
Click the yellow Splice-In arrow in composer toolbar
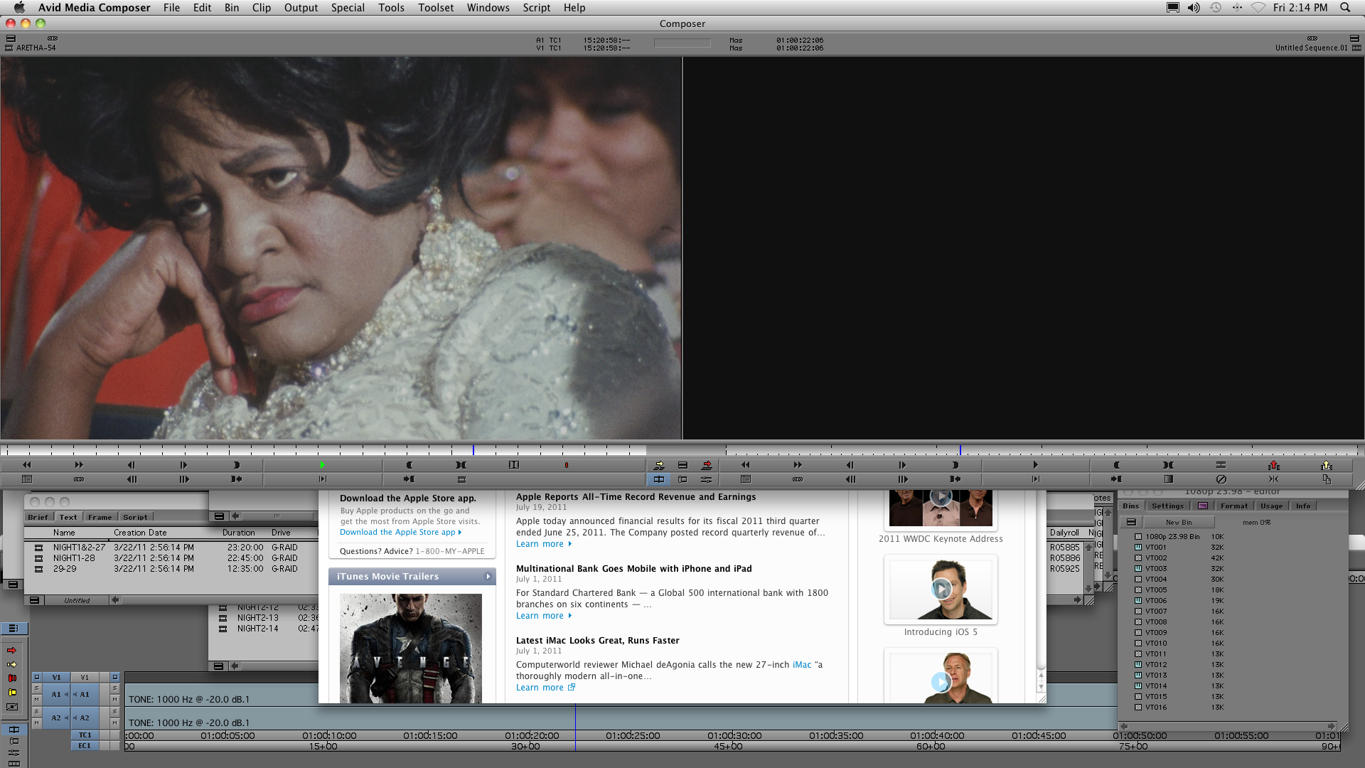point(659,465)
